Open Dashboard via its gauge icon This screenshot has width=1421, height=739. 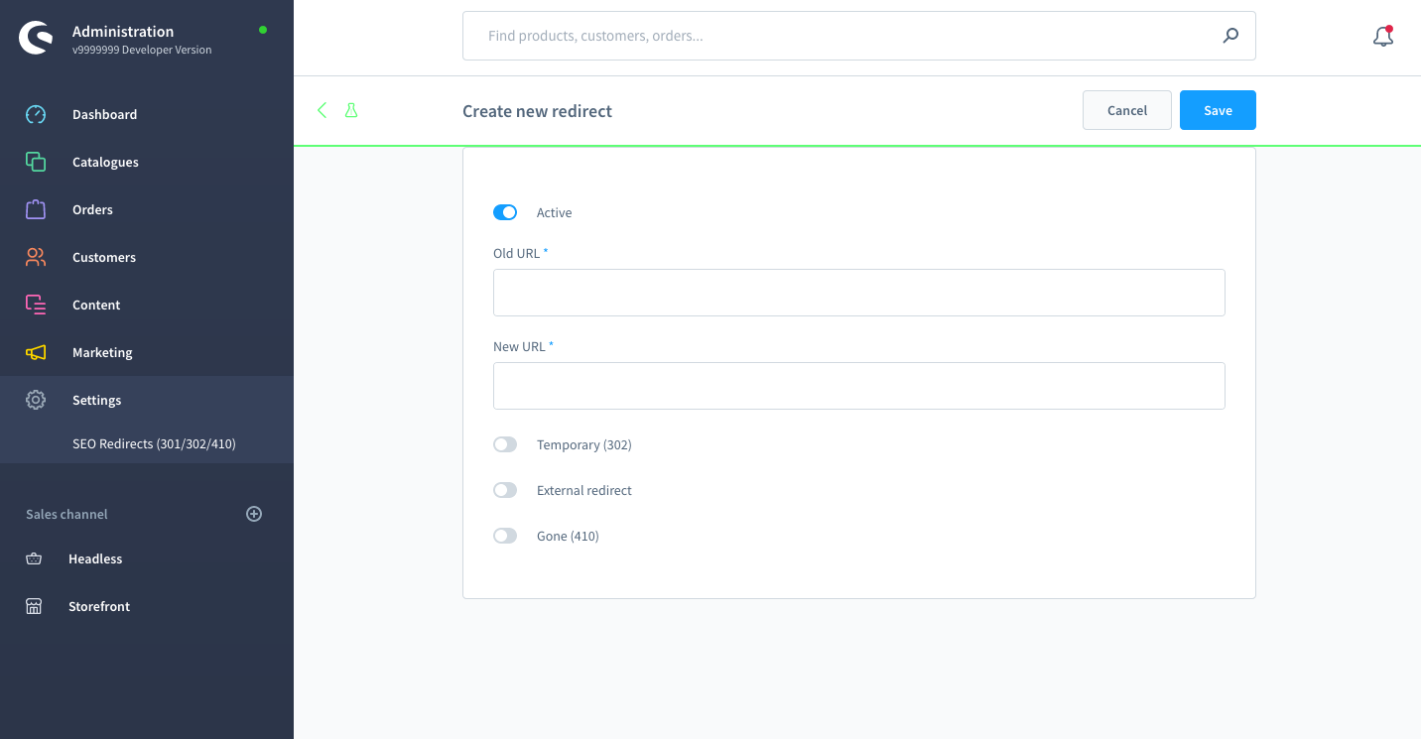(x=36, y=114)
